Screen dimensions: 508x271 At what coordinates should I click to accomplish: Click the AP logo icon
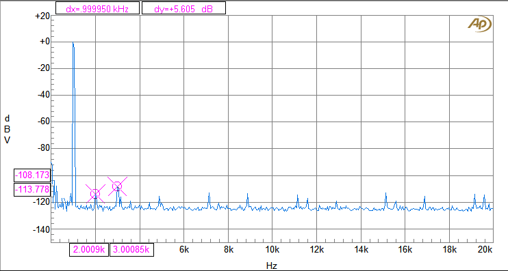click(x=479, y=24)
